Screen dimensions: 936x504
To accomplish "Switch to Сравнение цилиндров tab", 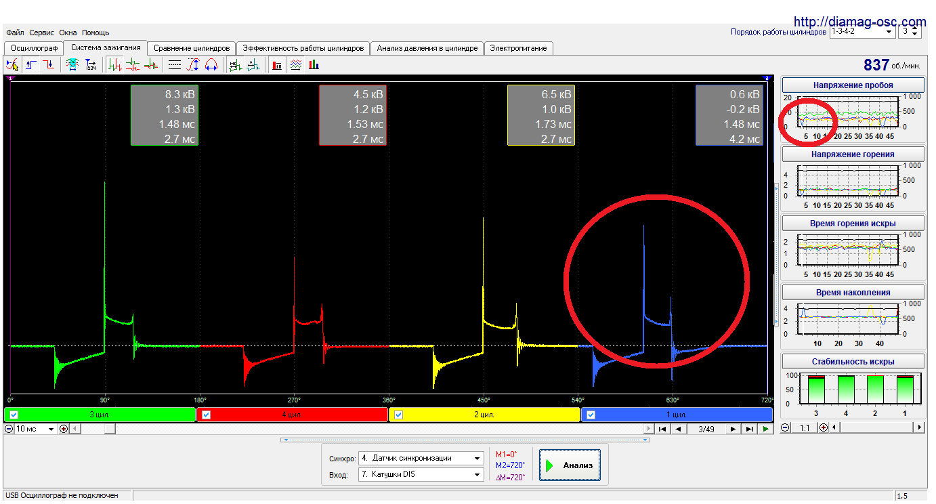I will [x=192, y=48].
